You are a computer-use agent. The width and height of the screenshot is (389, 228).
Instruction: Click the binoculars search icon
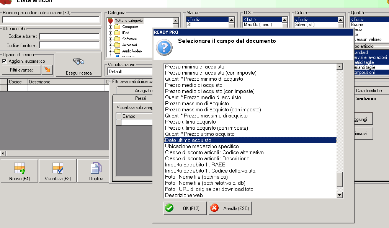point(78,61)
